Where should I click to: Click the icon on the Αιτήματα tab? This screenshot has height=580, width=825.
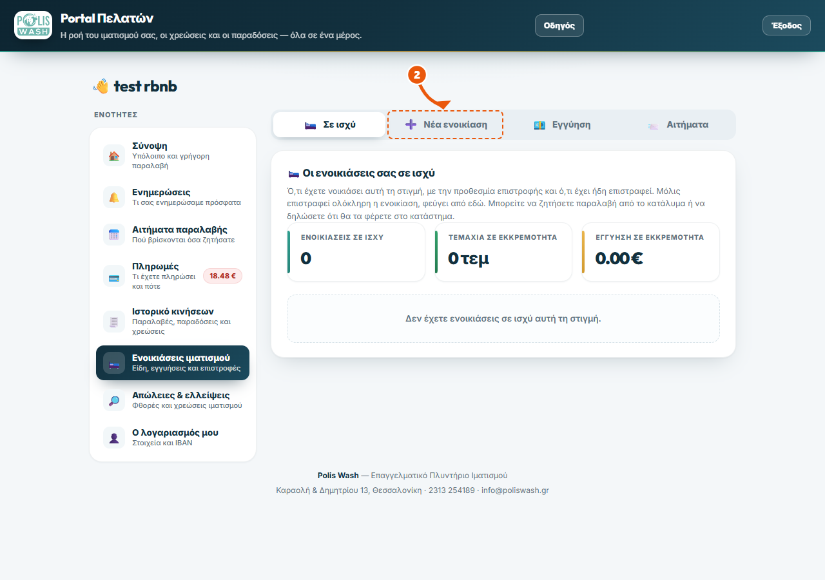(x=654, y=125)
